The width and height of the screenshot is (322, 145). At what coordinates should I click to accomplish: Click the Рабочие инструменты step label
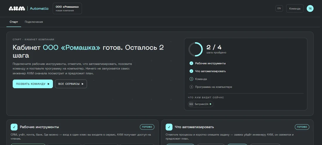210,63
